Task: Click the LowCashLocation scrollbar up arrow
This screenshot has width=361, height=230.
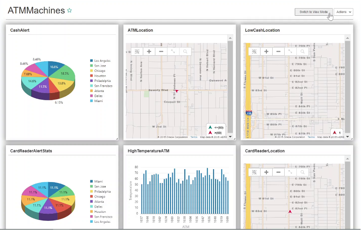Action: pos(348,38)
